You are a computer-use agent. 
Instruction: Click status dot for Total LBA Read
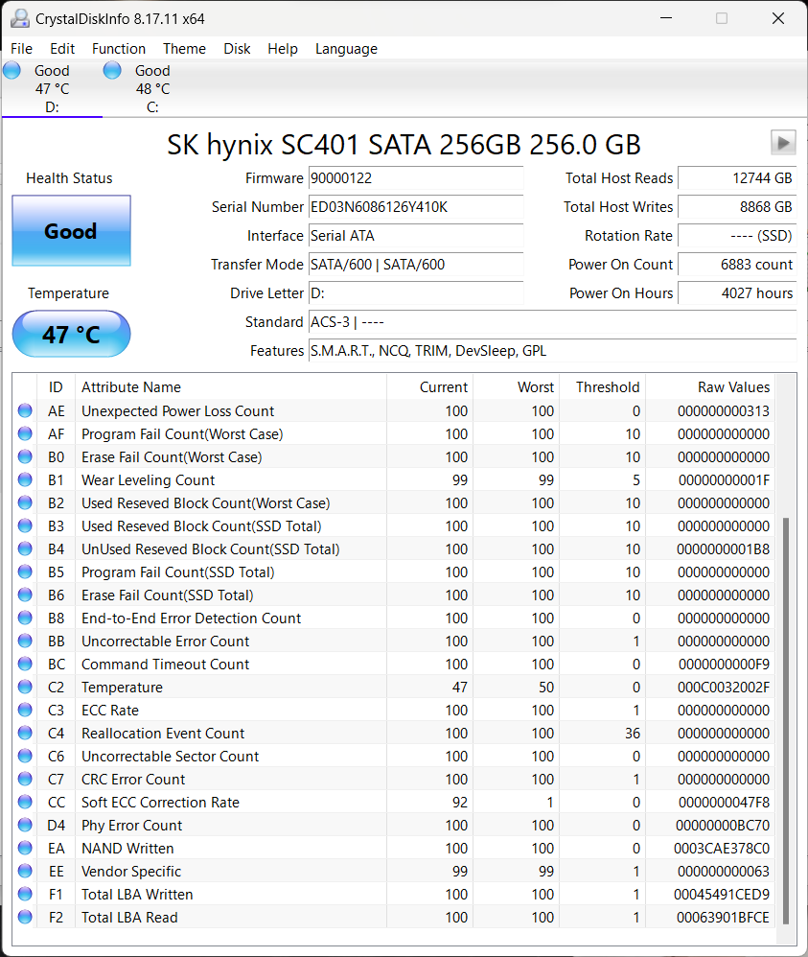coord(25,917)
